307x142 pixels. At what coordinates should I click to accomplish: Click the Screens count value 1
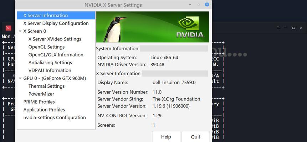[154, 125]
